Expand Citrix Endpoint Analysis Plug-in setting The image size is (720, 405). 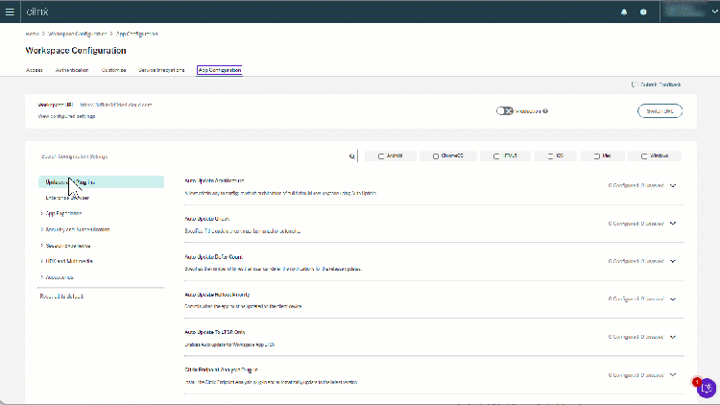(673, 374)
